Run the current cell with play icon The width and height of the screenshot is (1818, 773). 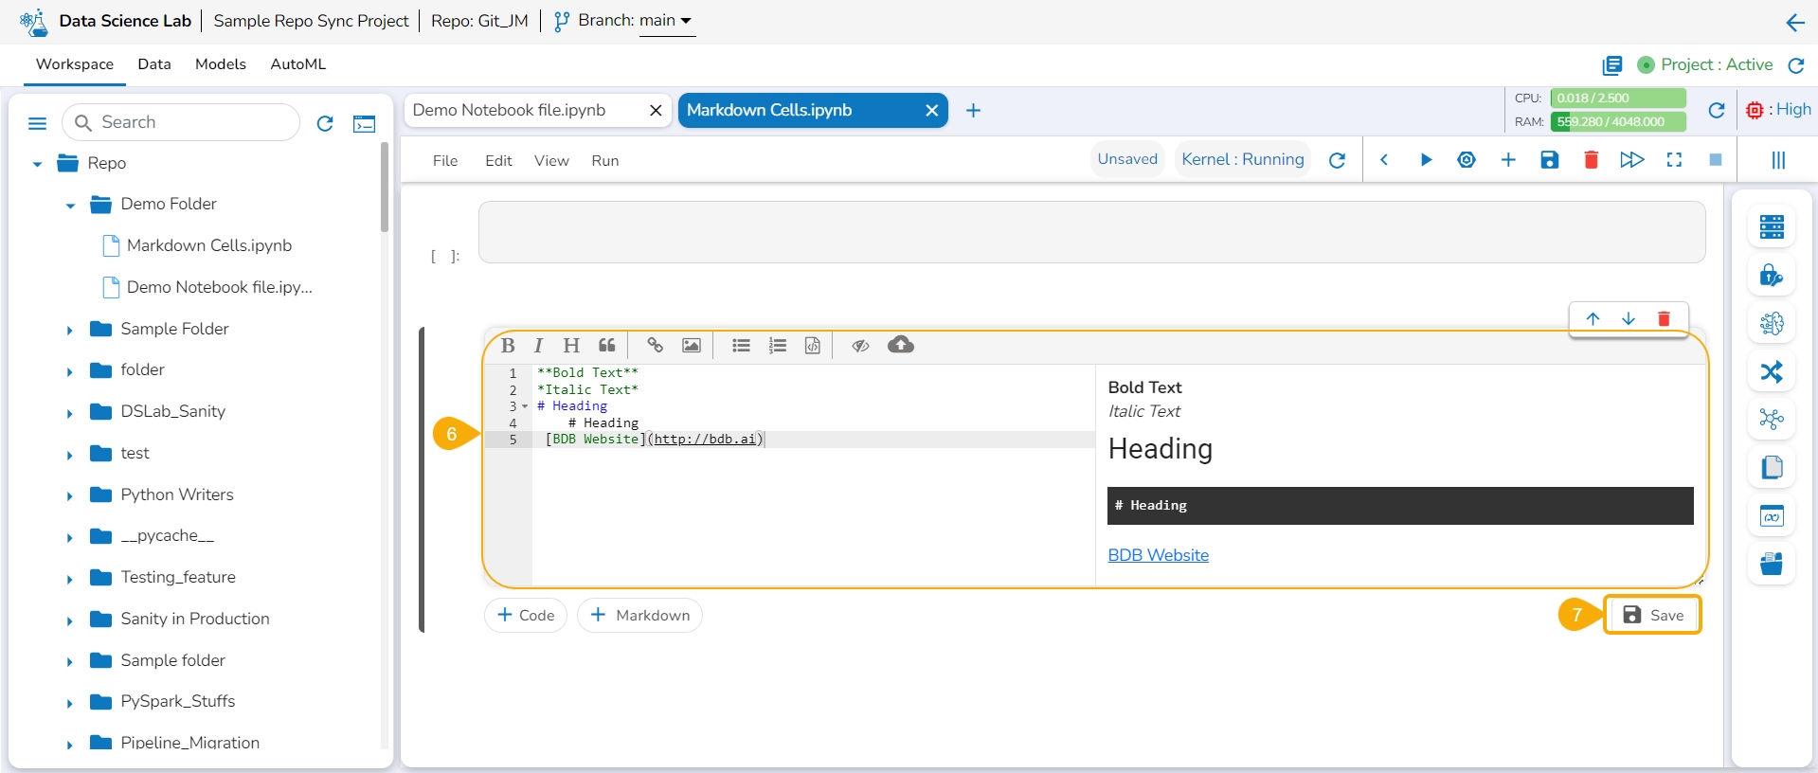click(1426, 160)
